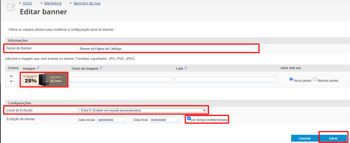The width and height of the screenshot is (350, 143).
Task: Click info icon next to Imagem
Action: coord(38,68)
